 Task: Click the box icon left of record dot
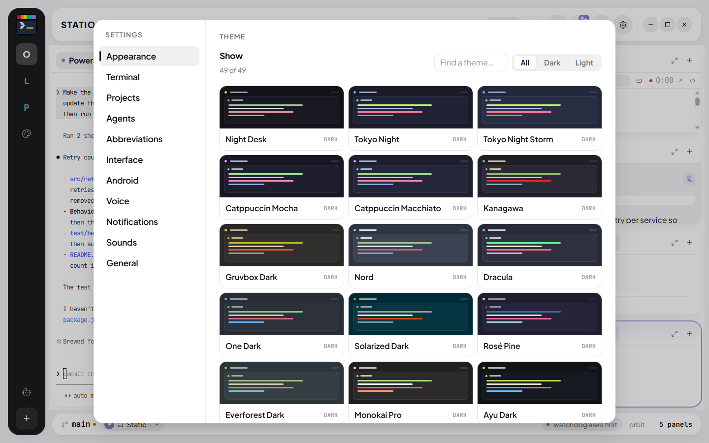point(639,81)
